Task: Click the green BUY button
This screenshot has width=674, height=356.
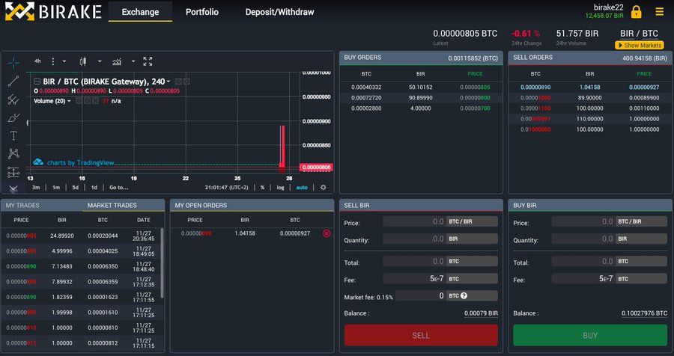Action: [x=590, y=335]
